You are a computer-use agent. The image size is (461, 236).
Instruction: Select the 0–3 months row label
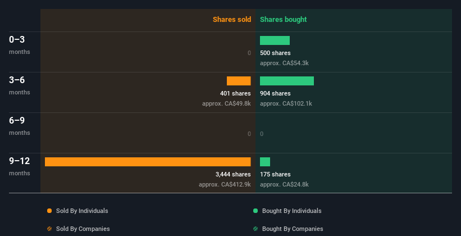click(x=20, y=45)
